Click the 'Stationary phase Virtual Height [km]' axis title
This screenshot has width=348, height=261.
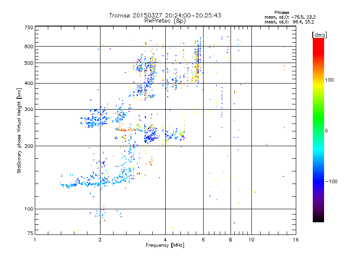(19, 130)
